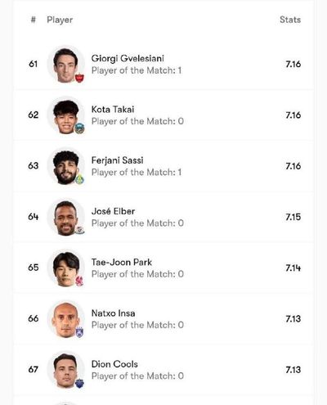Open Giorgi Gvelesiani's player photo
The image size is (327, 405).
[x=65, y=64]
